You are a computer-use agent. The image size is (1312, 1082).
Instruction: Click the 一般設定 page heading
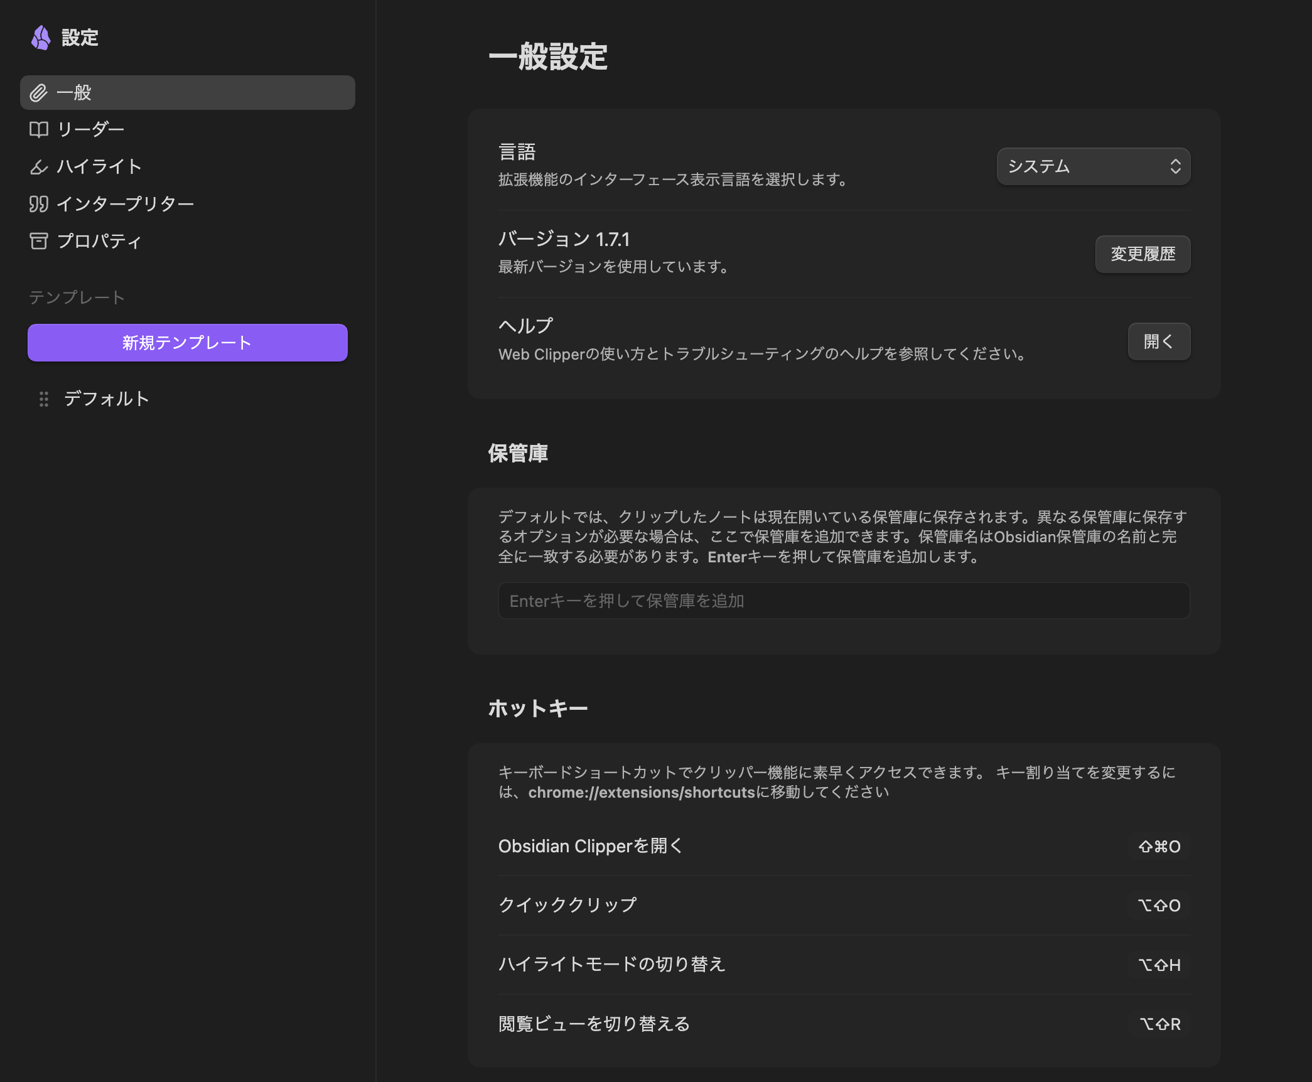point(549,57)
